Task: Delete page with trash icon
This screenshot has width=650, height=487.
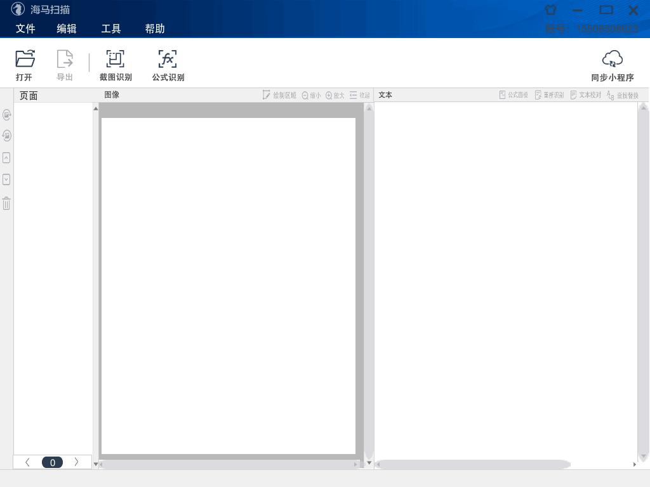Action: [6, 204]
